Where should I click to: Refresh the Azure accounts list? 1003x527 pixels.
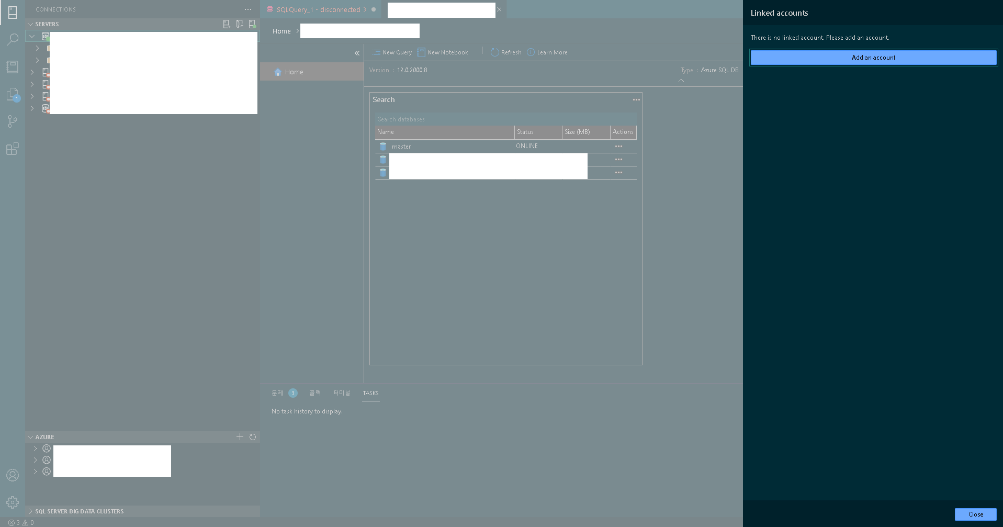pos(253,437)
